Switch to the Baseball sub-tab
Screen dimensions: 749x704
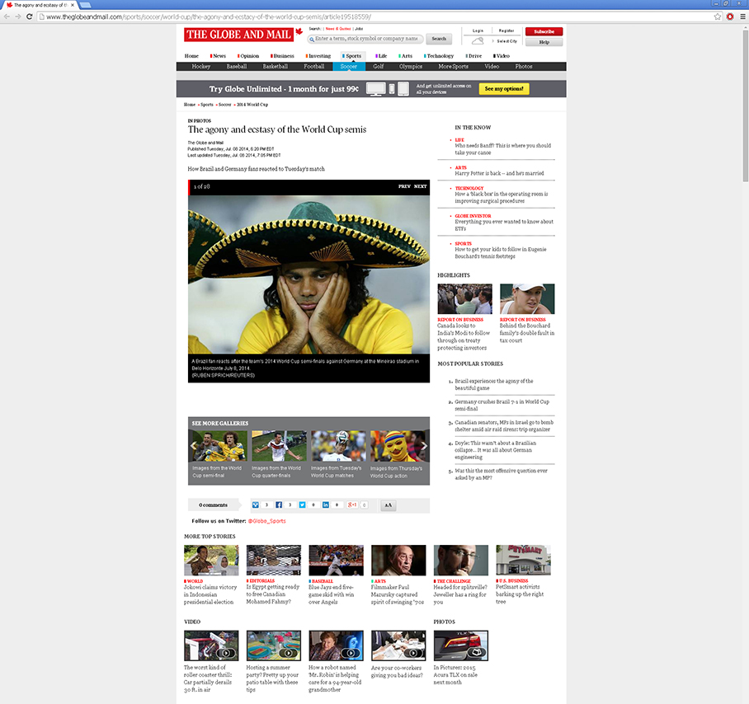[x=237, y=66]
